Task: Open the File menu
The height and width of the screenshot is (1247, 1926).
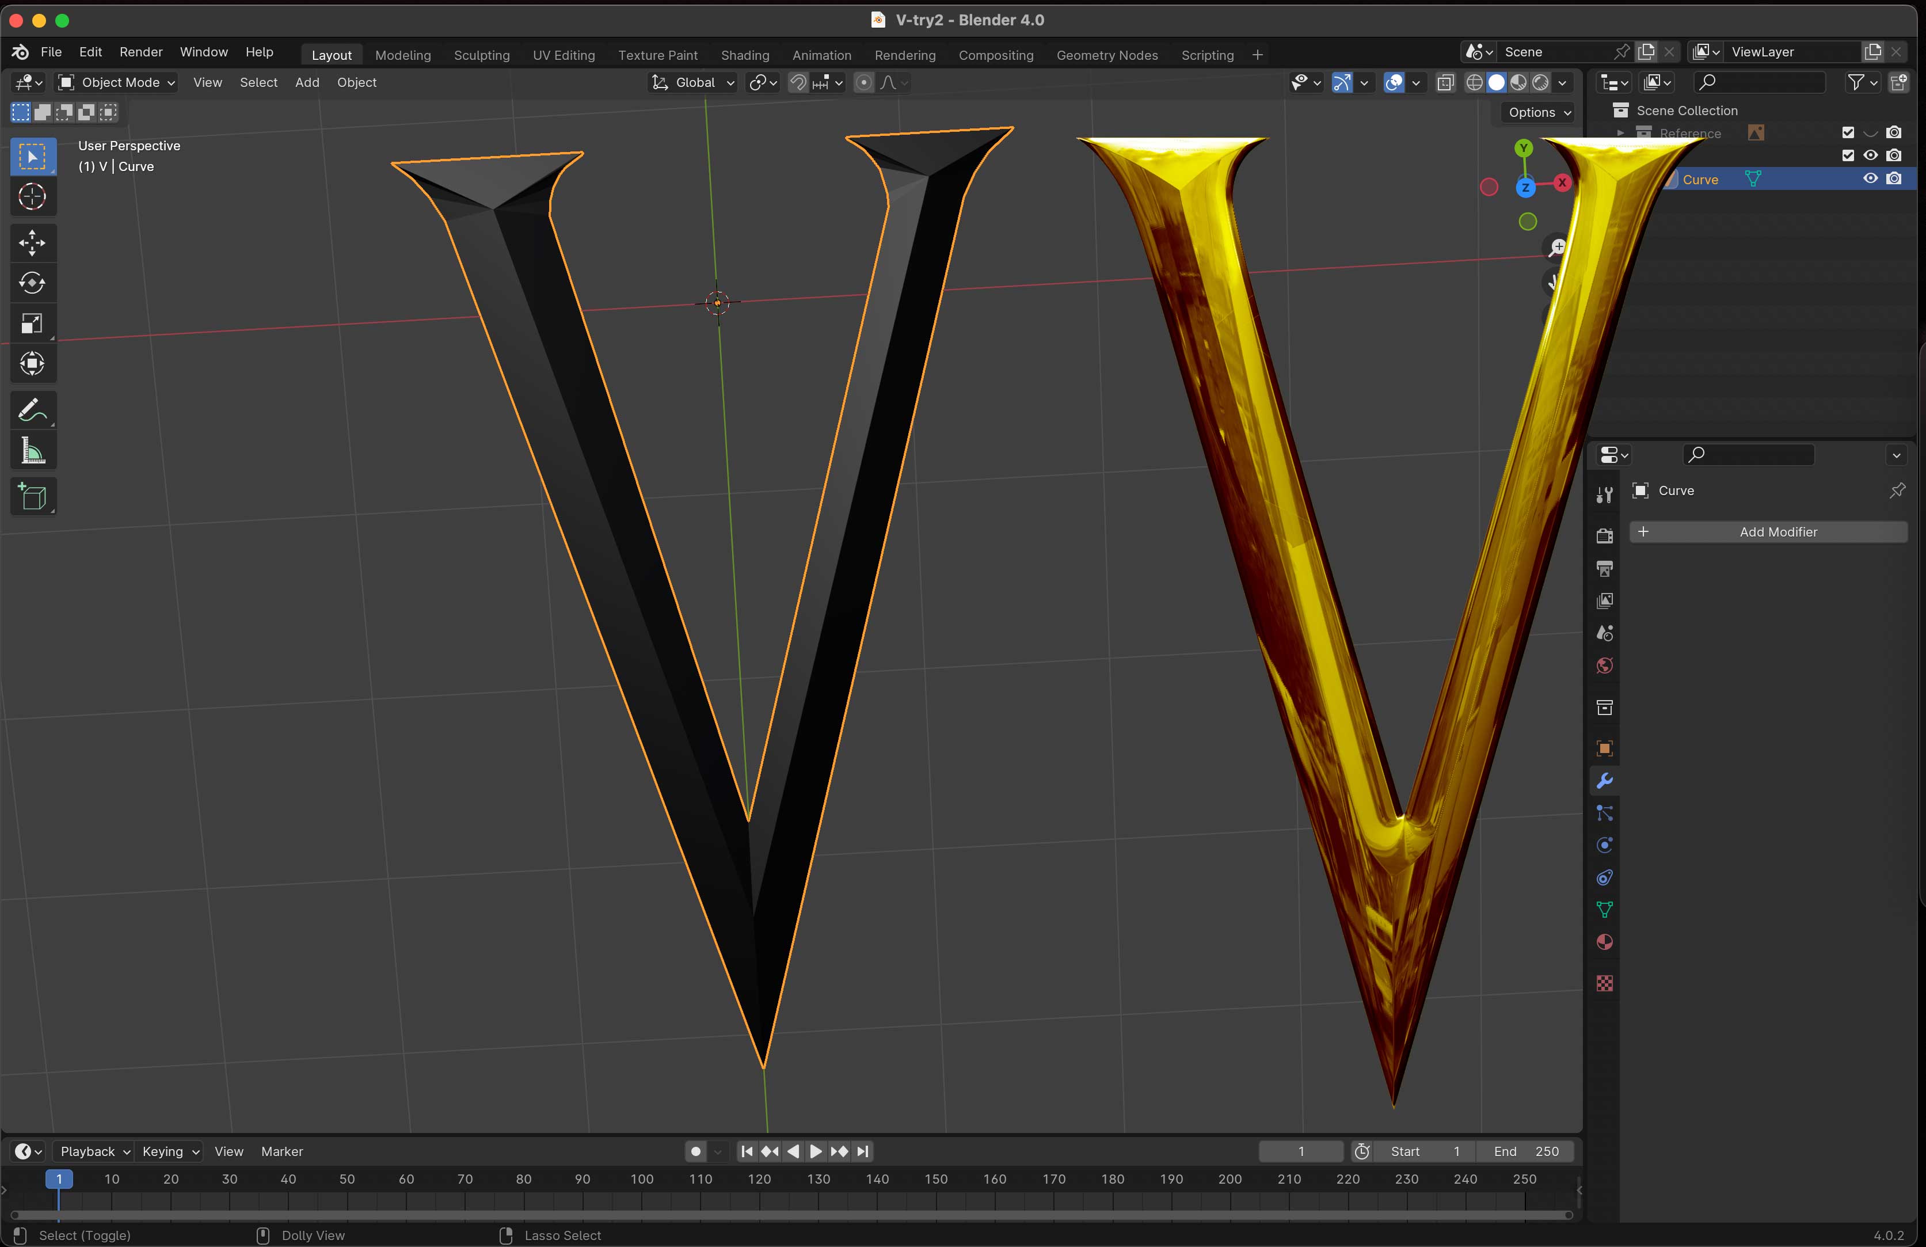Action: click(x=51, y=52)
